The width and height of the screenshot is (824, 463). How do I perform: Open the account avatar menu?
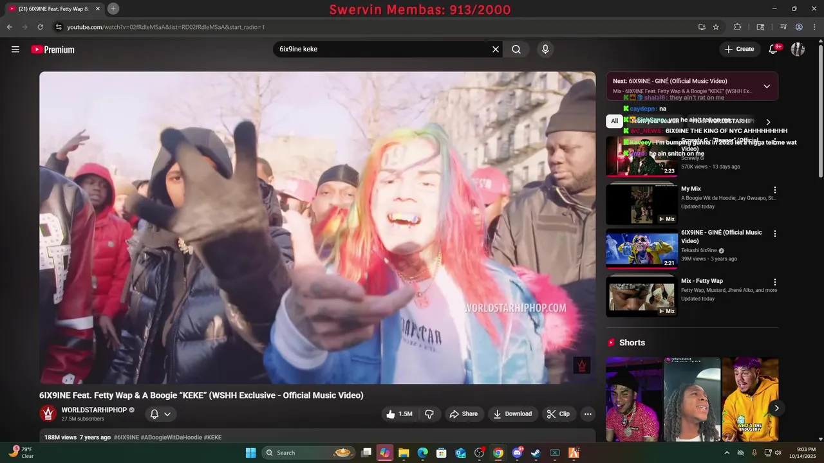[x=798, y=50]
